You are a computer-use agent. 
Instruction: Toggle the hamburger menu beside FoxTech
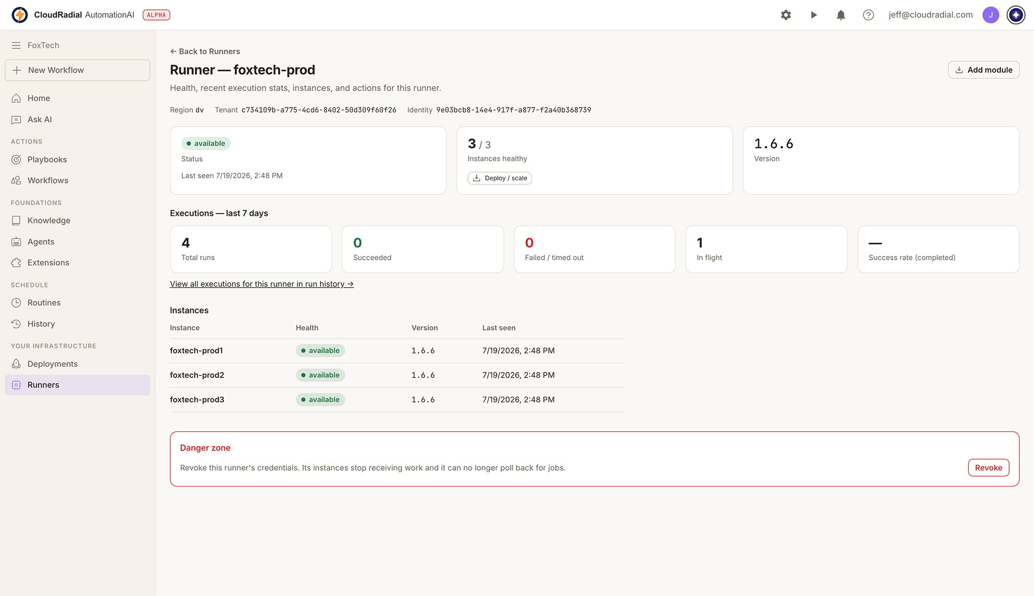16,45
